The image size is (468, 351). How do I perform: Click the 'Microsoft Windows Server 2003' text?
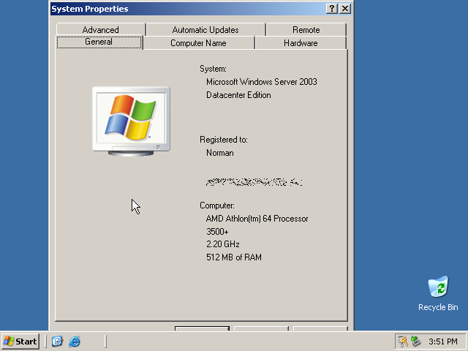click(262, 82)
